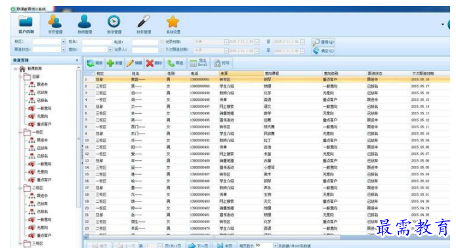
Task: Toggle the 下次跟进日期 checkbox
Action: tap(162, 50)
